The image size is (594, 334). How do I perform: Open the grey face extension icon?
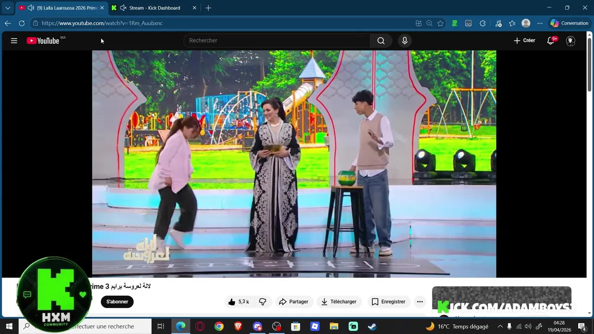[x=469, y=23]
